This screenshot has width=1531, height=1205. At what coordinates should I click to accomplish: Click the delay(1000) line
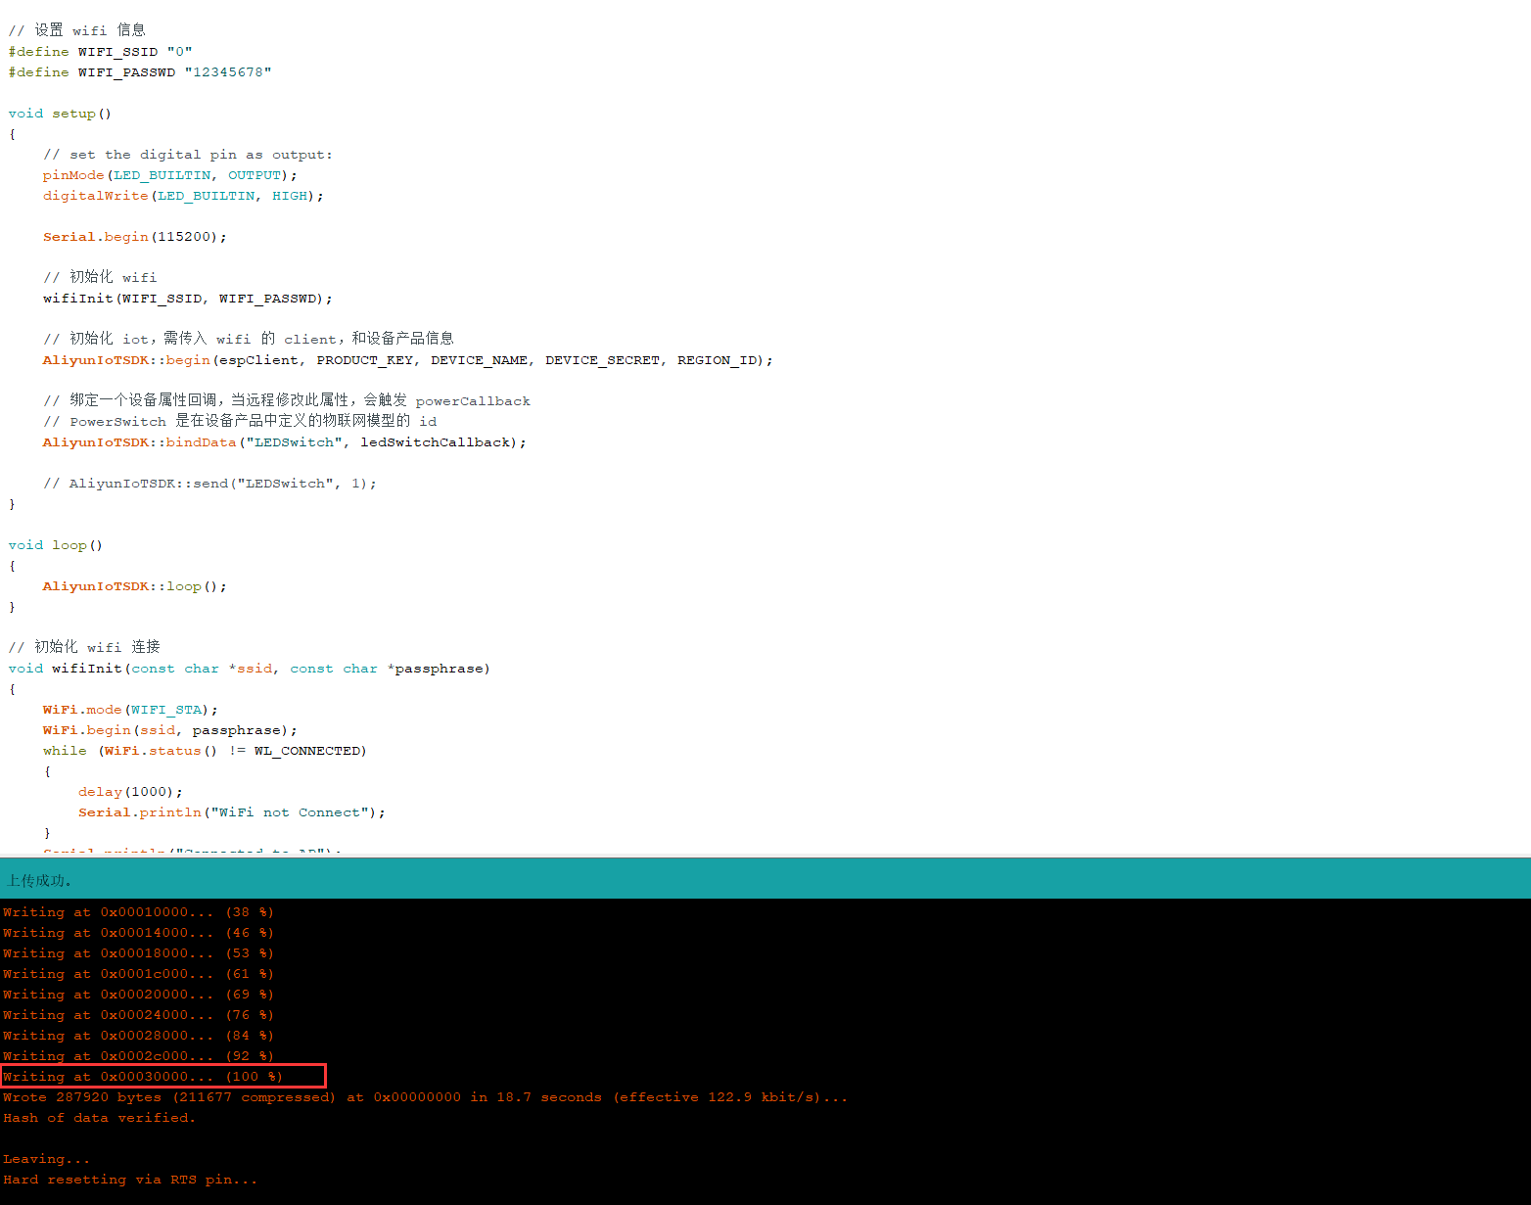point(131,792)
